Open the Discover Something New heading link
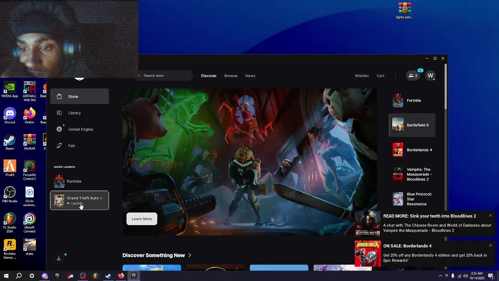Image resolution: width=499 pixels, height=281 pixels. [x=154, y=255]
